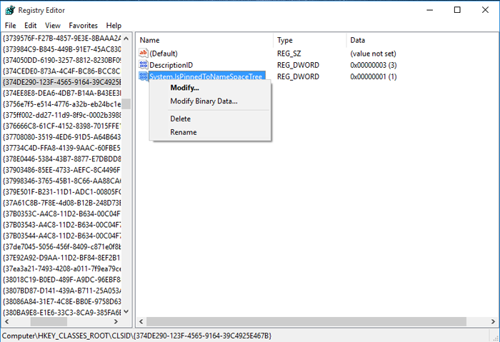Open the View menu
The image size is (500, 342).
tap(53, 26)
